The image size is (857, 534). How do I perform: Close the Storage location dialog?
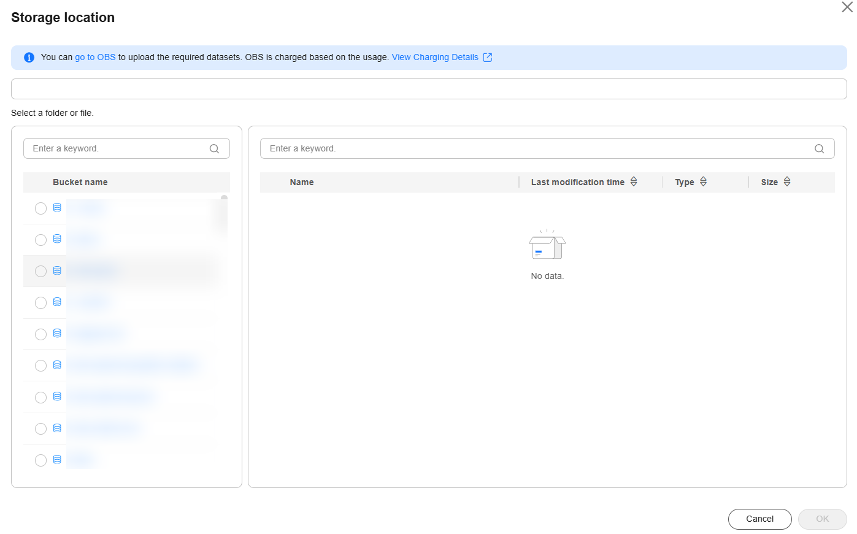pos(847,7)
